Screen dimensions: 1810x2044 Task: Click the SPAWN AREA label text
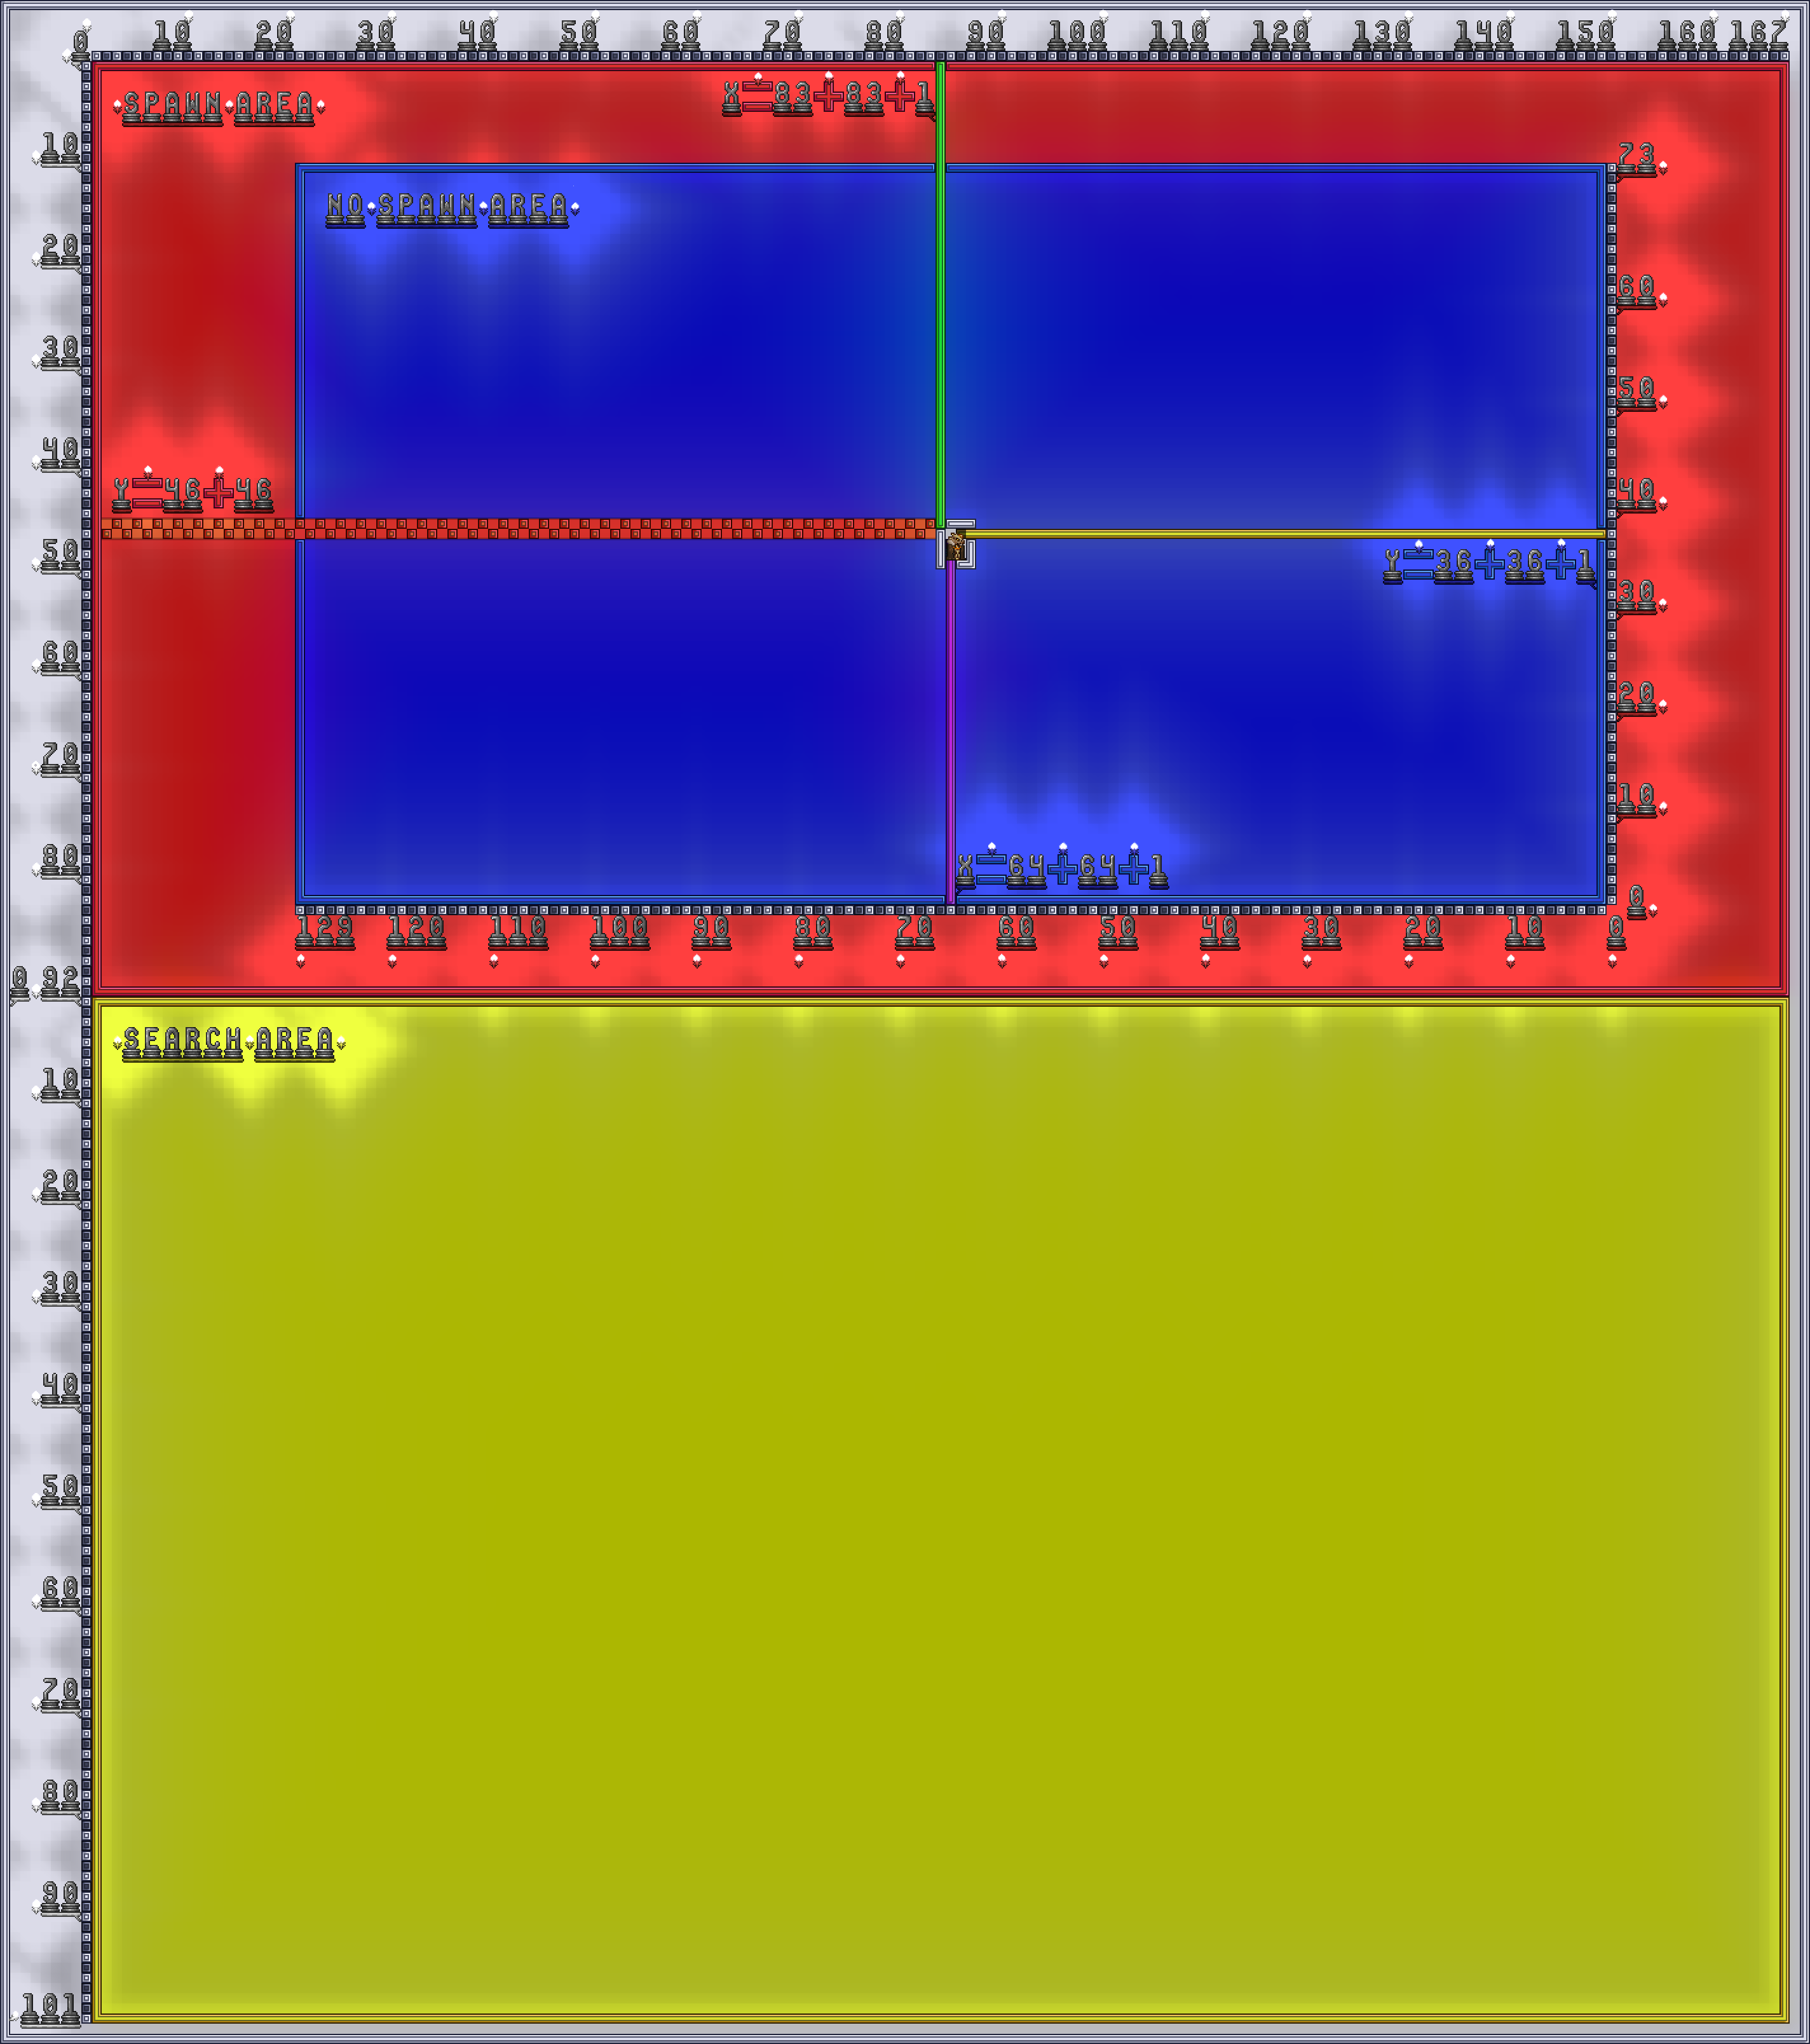click(218, 105)
